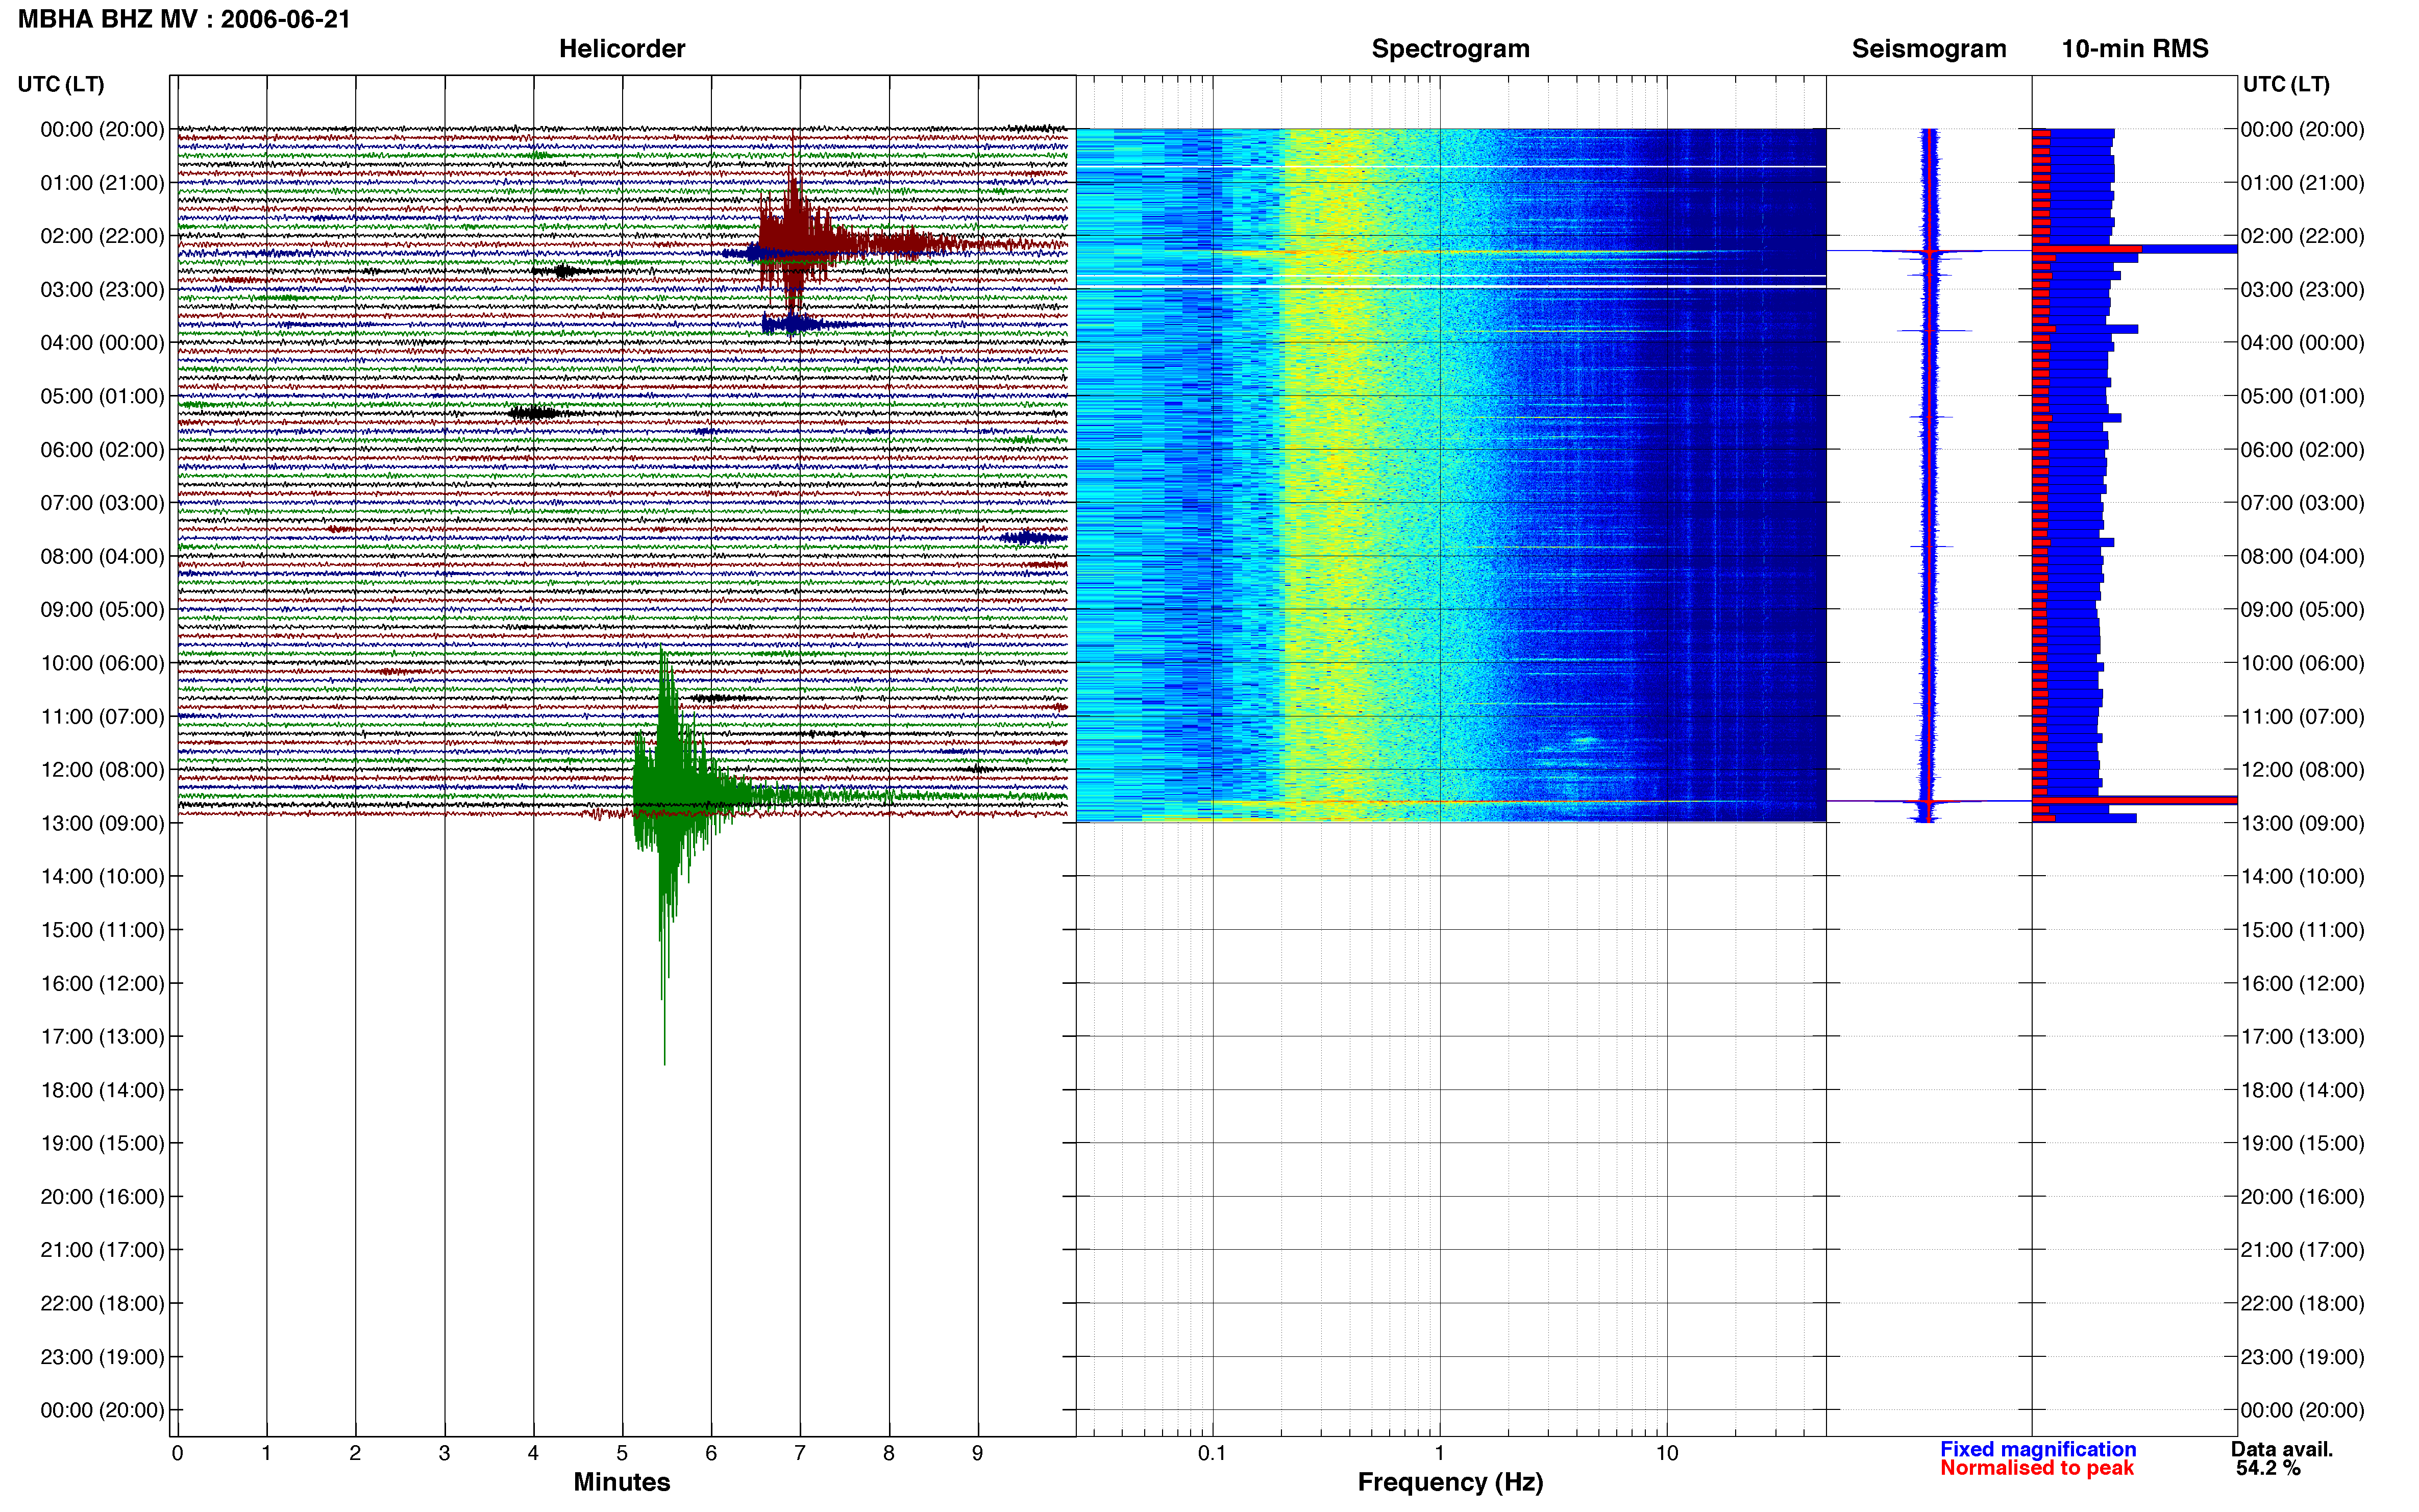Click 12:00 (08:00) on the left time axis
2419x1512 pixels.
(102, 770)
